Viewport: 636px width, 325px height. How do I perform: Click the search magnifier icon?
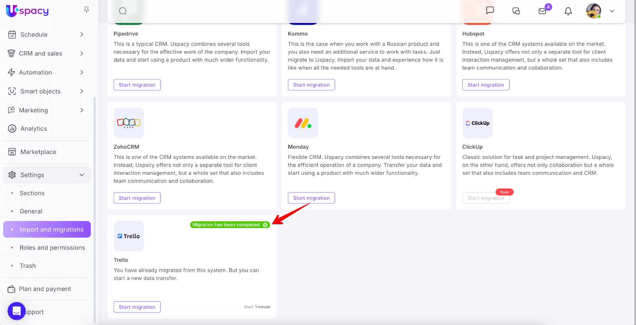(x=123, y=11)
